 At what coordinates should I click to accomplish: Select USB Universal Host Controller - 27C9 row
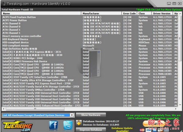90,96
